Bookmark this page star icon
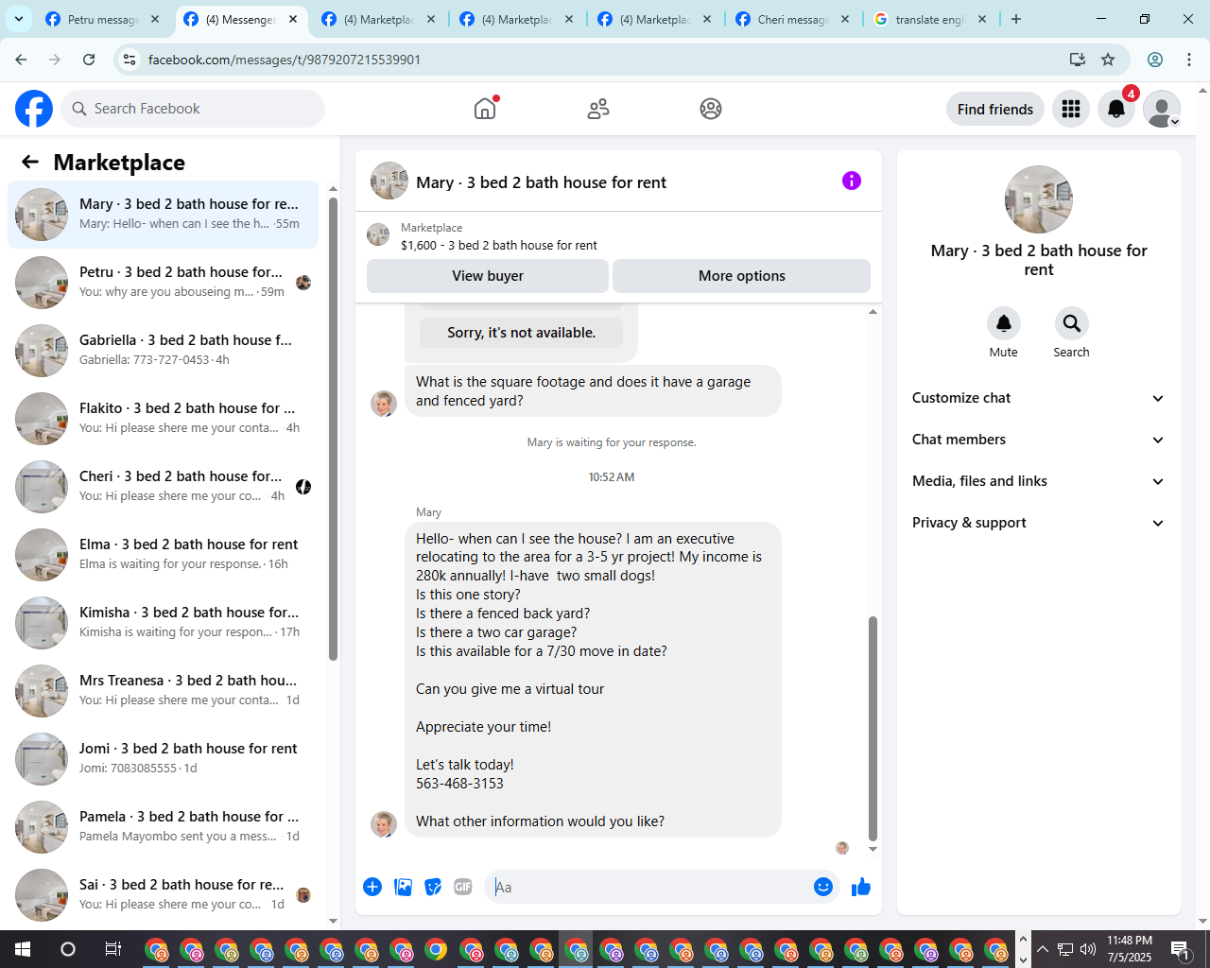This screenshot has height=968, width=1210. (1108, 60)
